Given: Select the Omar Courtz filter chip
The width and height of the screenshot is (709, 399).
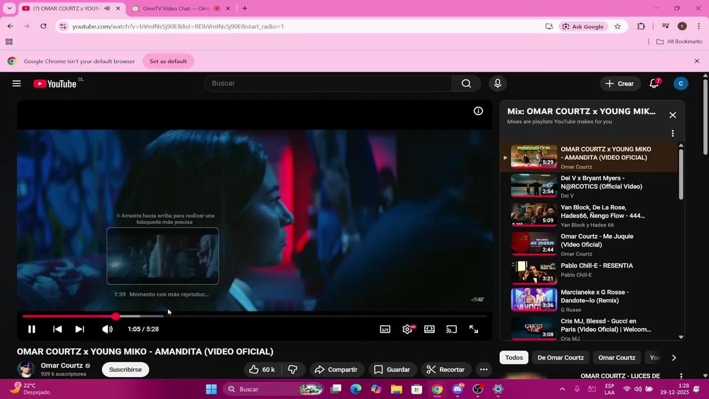Looking at the screenshot, I should tap(616, 357).
